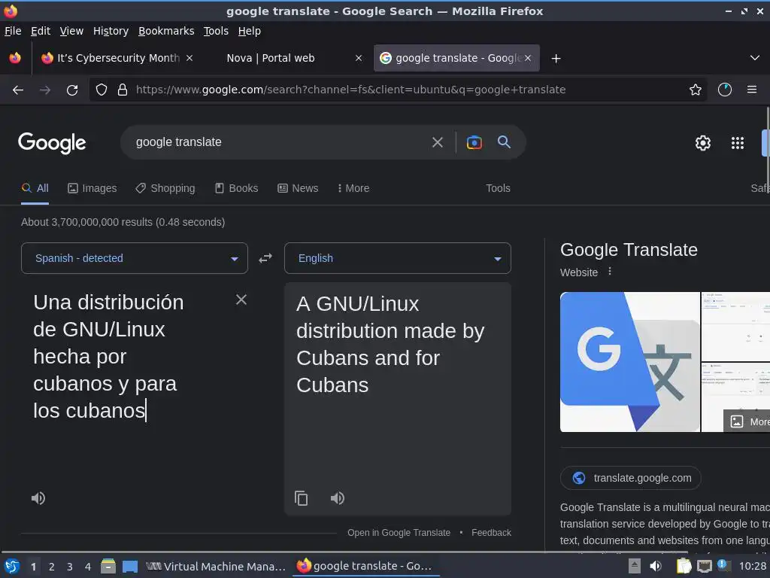
Task: Reload the current page
Action: click(72, 90)
